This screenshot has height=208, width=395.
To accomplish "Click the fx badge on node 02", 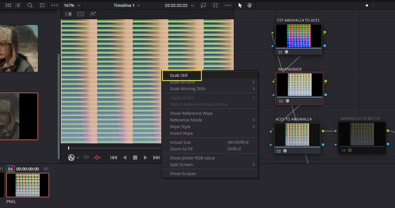I will point(287,101).
